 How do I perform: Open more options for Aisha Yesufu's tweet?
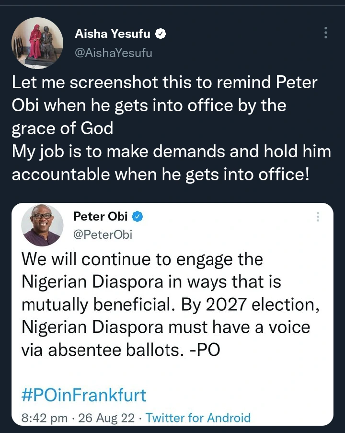click(326, 33)
